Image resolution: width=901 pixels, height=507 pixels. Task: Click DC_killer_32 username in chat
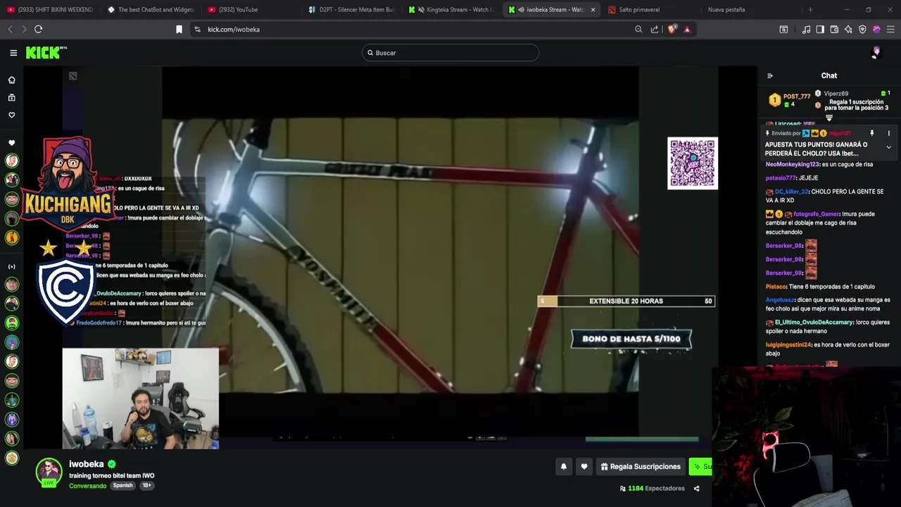coord(792,192)
